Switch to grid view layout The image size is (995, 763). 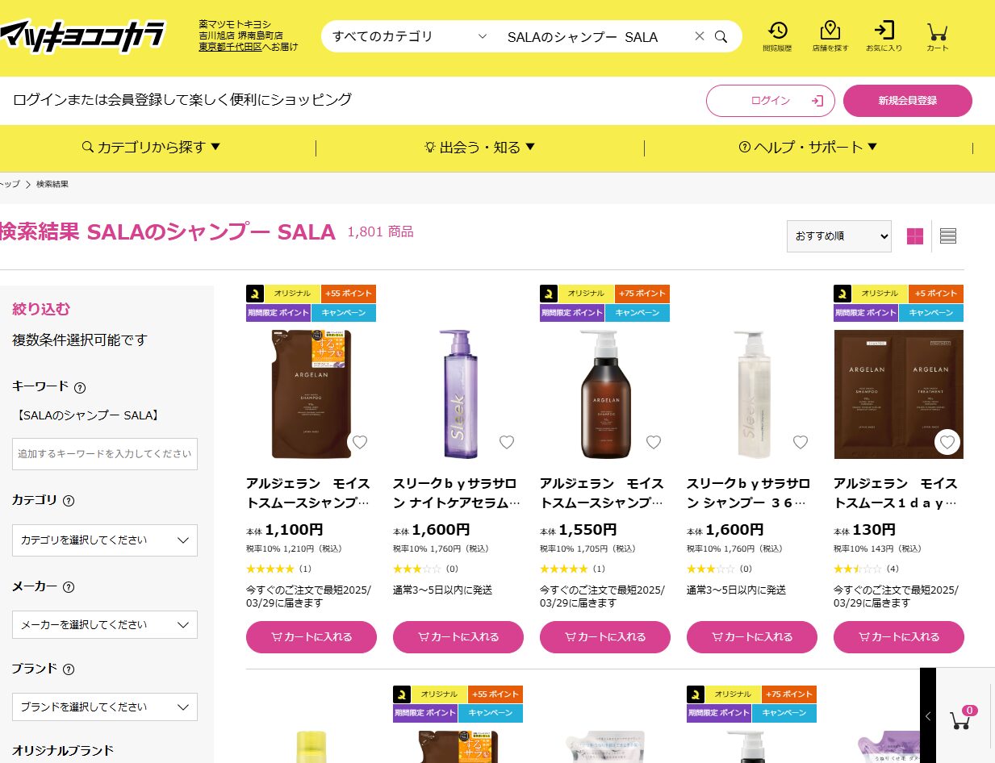[915, 236]
